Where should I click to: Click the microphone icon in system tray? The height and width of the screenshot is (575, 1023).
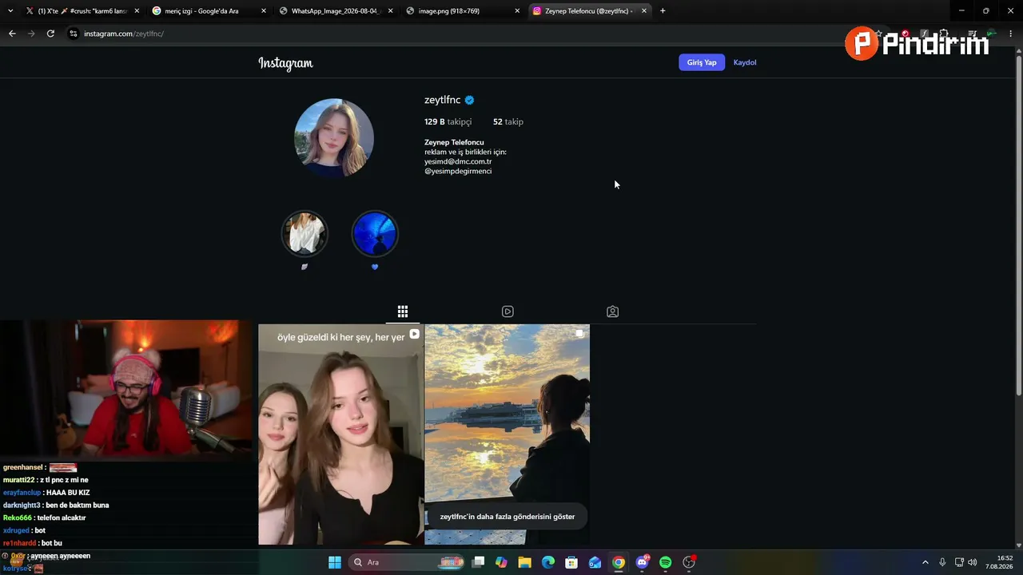[x=942, y=562]
